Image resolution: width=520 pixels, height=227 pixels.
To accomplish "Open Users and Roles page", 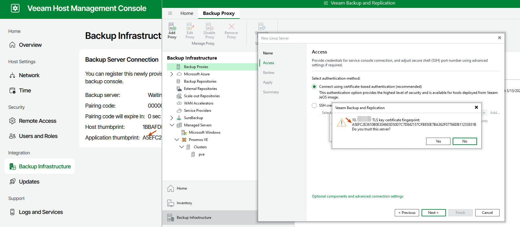I will pos(33,136).
